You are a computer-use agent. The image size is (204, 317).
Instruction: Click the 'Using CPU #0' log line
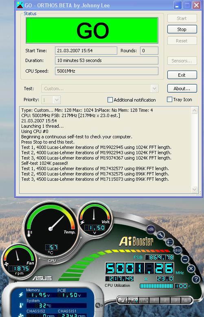(35, 131)
